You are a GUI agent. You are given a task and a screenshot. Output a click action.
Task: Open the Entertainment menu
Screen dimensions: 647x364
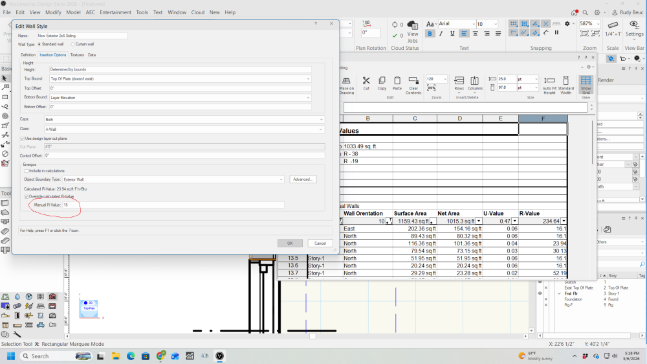(x=116, y=12)
